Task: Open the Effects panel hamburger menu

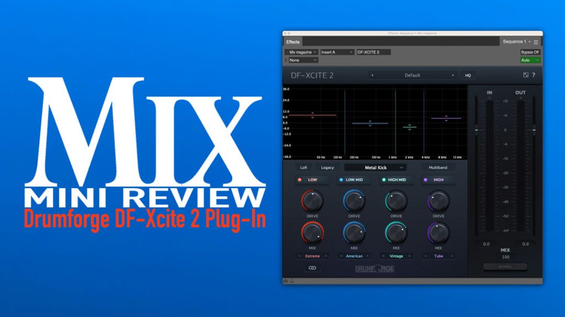Action: [536, 42]
